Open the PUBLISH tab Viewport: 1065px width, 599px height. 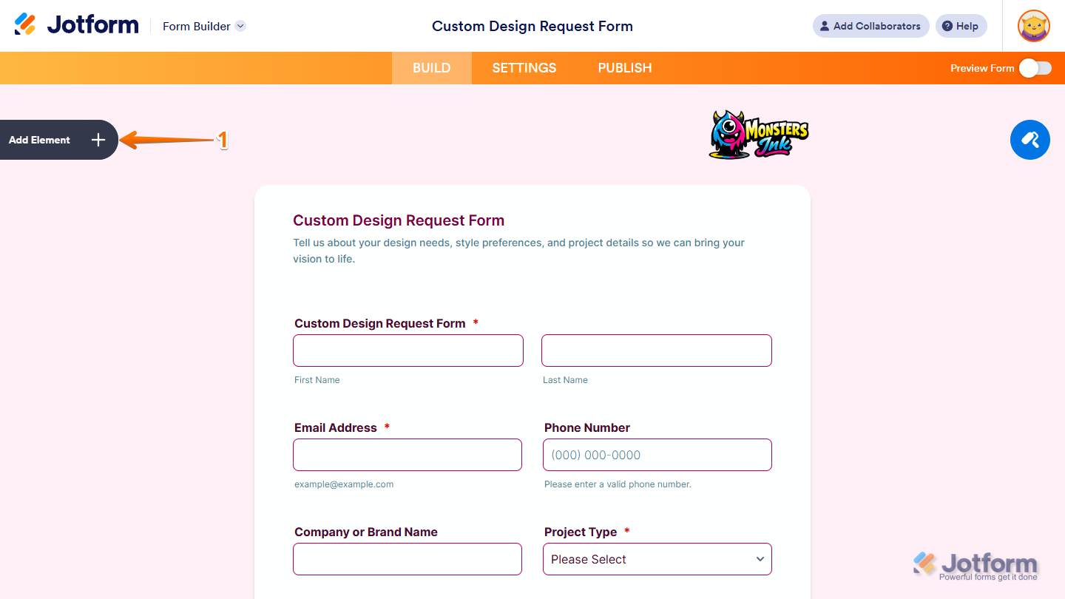[625, 67]
